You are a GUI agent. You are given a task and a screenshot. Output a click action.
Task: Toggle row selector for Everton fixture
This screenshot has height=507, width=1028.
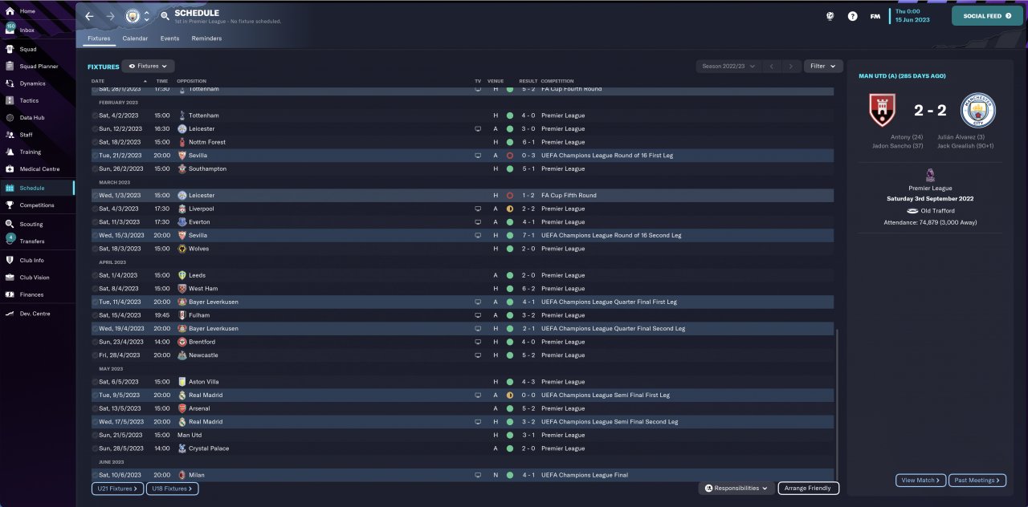(95, 222)
